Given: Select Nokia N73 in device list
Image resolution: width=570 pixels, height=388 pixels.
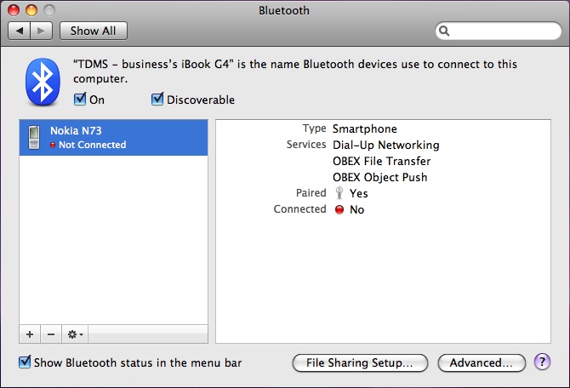Looking at the screenshot, I should [113, 138].
